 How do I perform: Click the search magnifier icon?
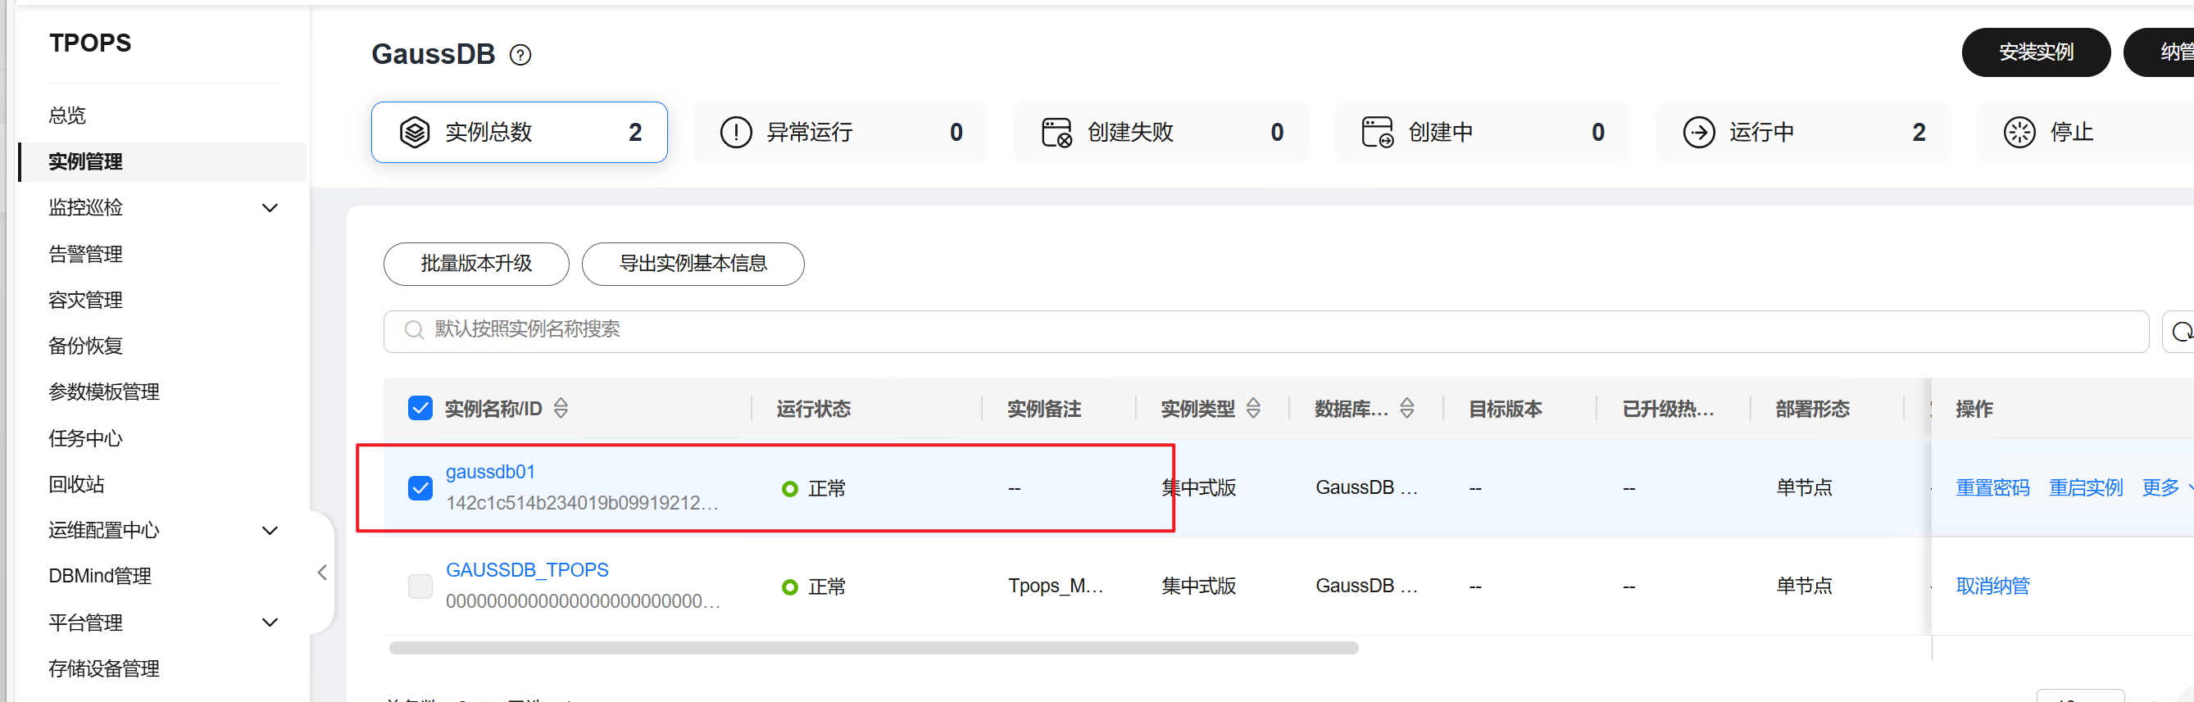pyautogui.click(x=414, y=330)
